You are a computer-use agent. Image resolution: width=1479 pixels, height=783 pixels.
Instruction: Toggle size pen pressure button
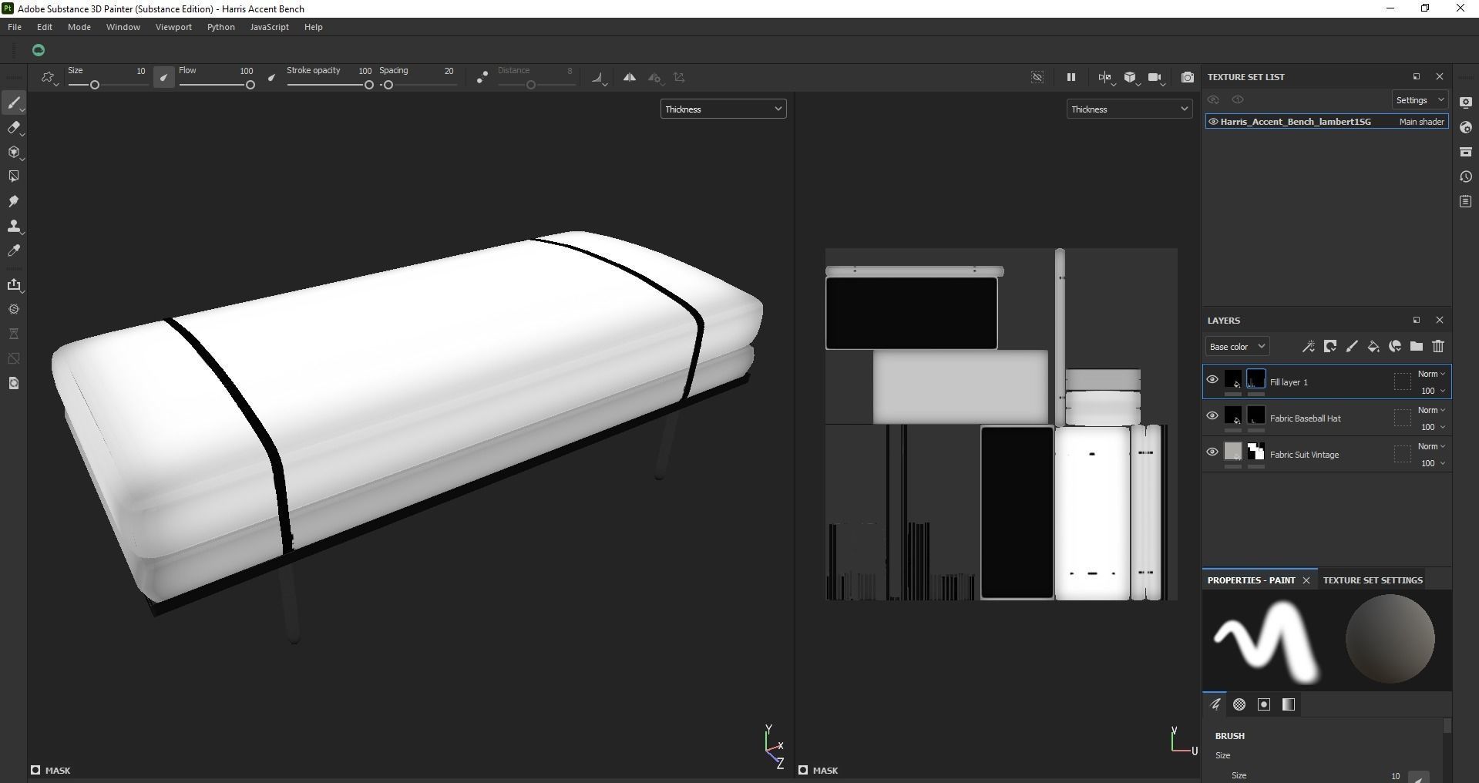[x=163, y=77]
